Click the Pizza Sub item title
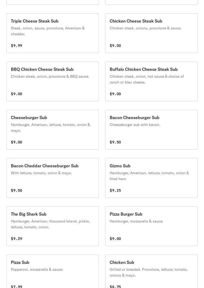Image resolution: width=204 pixels, height=288 pixels. 20,262
